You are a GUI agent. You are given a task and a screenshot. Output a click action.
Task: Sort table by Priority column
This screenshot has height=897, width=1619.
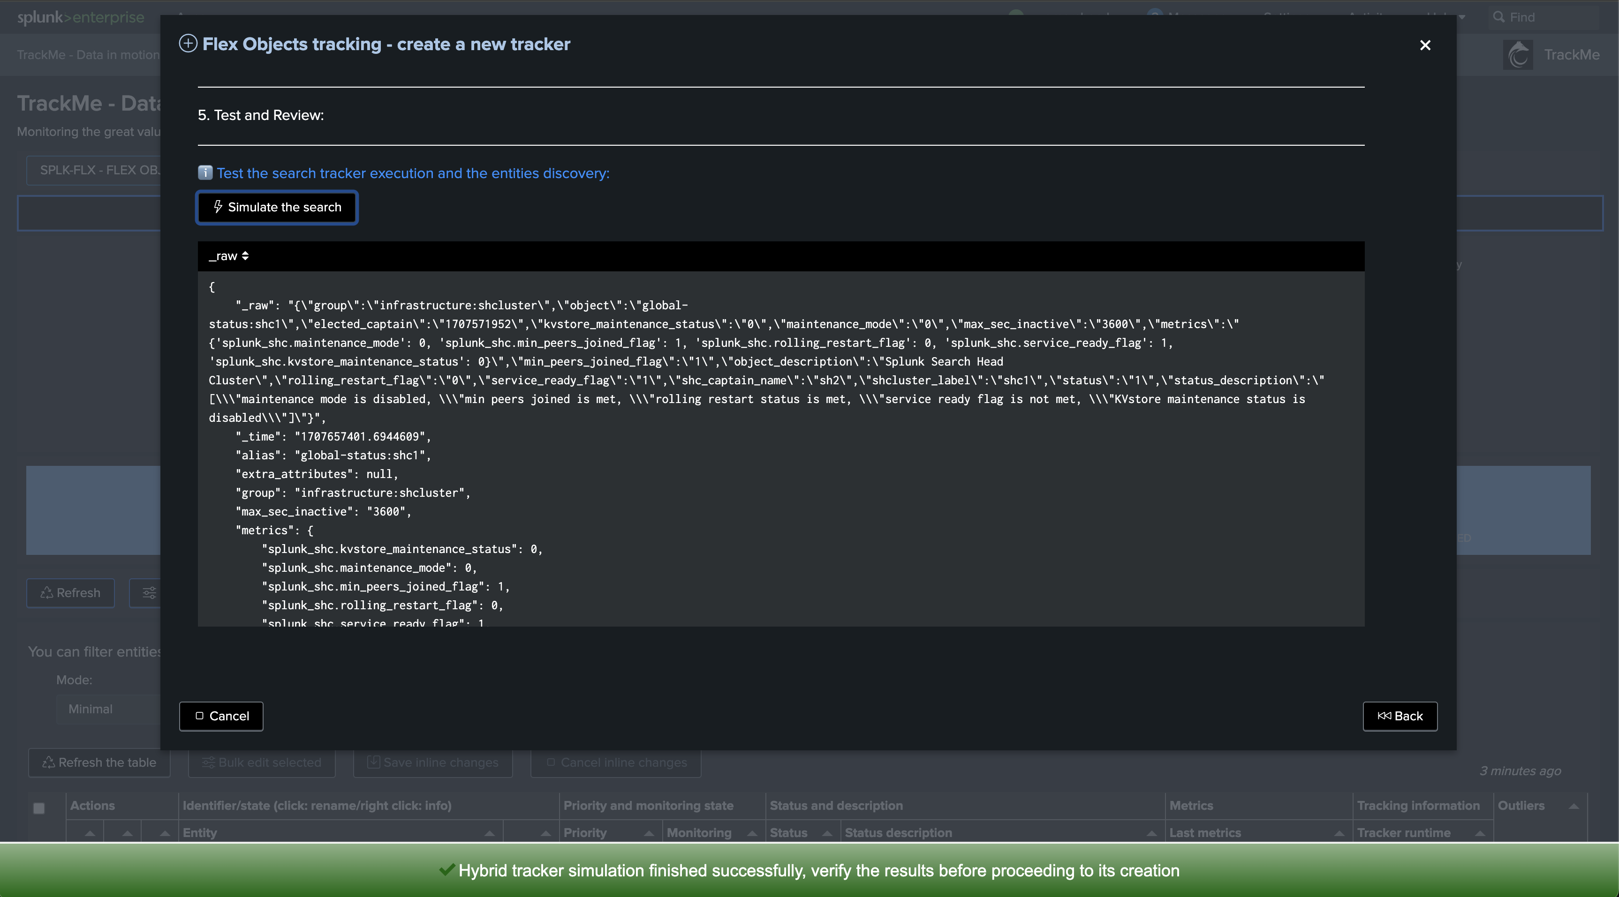coord(649,834)
